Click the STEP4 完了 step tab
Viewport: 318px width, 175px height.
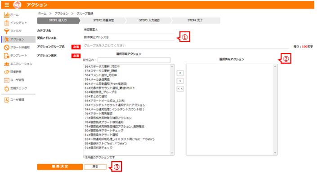point(195,21)
